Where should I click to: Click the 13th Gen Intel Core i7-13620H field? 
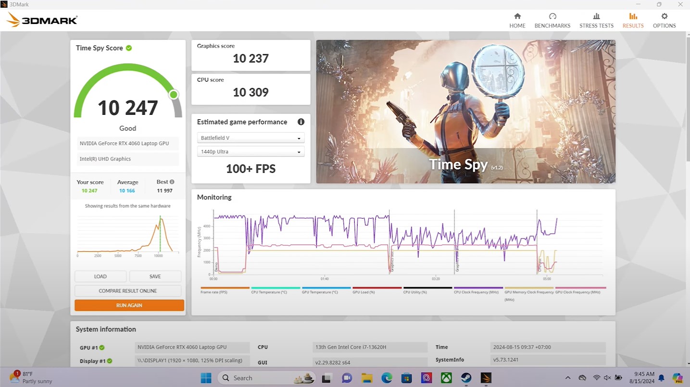click(x=370, y=347)
